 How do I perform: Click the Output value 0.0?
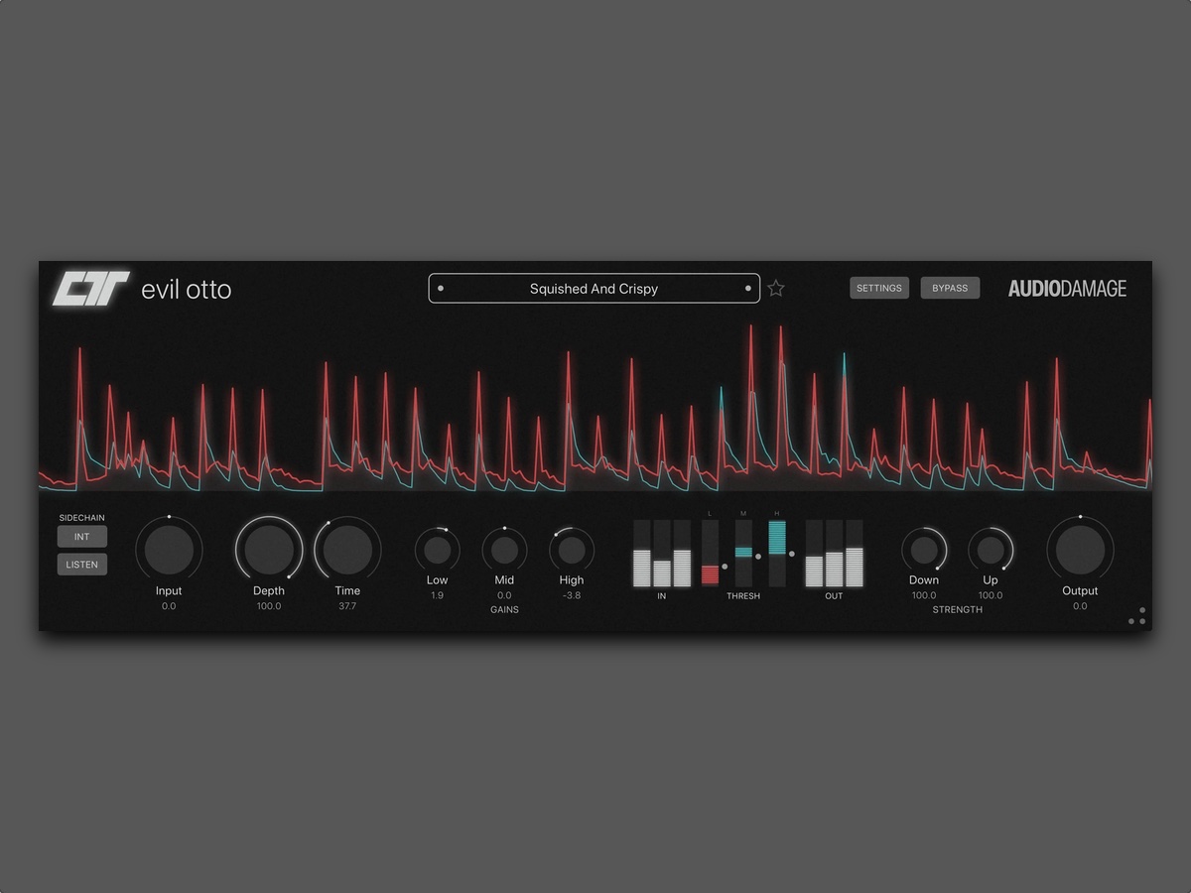(1080, 606)
